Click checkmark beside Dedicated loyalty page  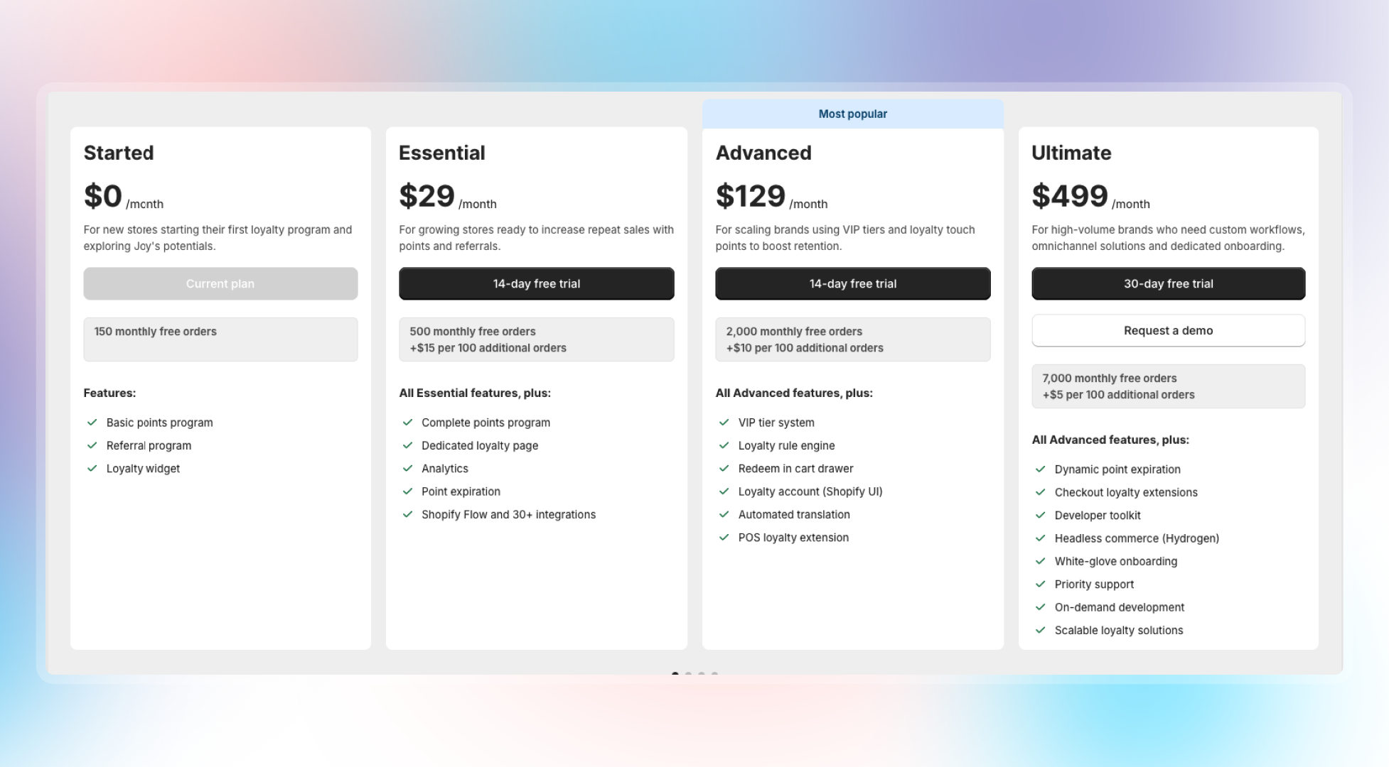[407, 445]
